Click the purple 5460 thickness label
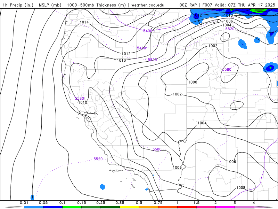 (141, 48)
